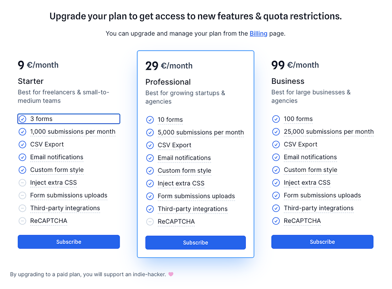392x289 pixels.
Task: Click the checkmark beside Professional's Third-party integrations
Action: 150,209
